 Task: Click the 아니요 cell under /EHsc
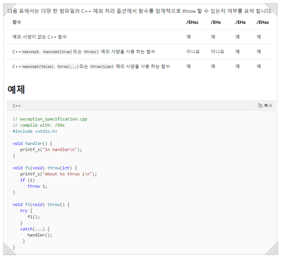(x=193, y=52)
